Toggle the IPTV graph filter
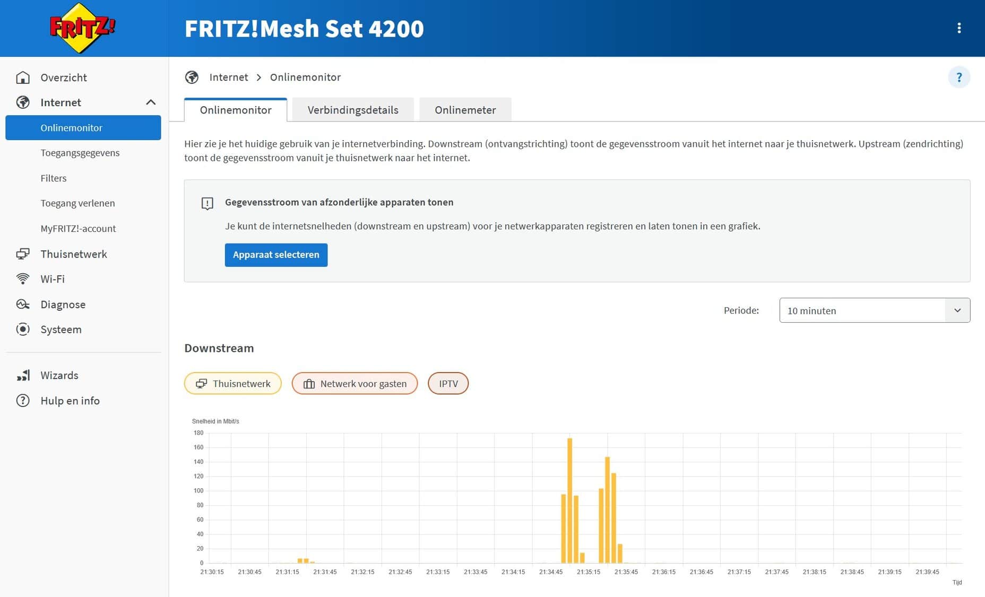This screenshot has height=597, width=985. tap(448, 384)
